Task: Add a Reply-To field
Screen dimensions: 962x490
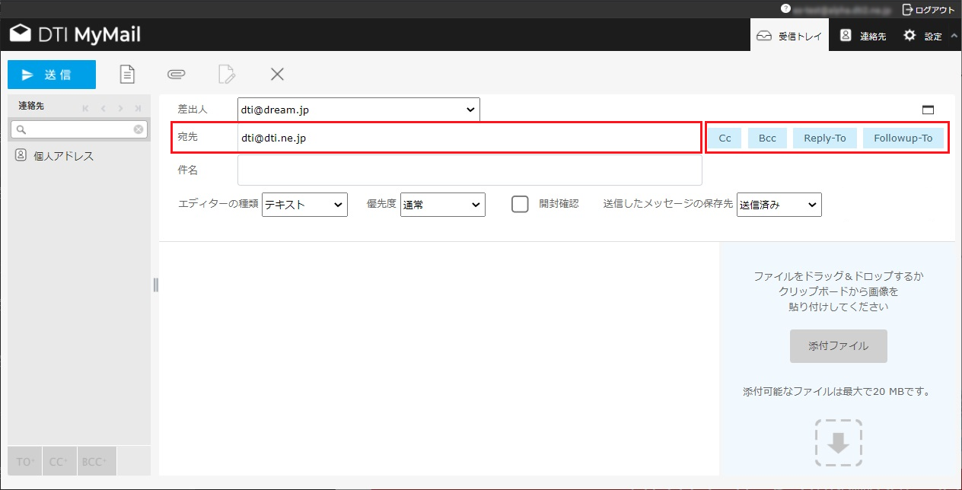Action: 825,138
